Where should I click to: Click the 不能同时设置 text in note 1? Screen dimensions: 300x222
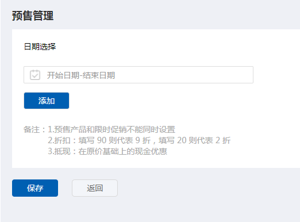click(x=151, y=129)
